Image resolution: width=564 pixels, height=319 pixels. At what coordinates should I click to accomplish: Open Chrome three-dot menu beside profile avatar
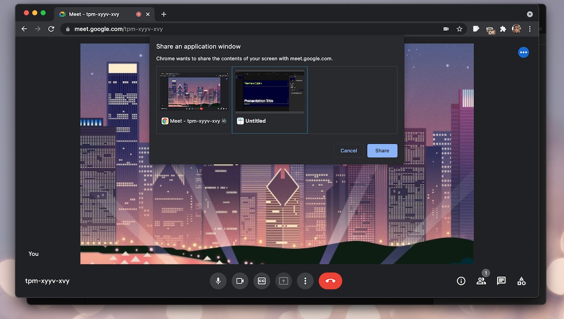coord(530,29)
